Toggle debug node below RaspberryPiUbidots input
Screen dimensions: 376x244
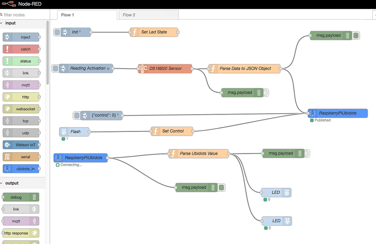tap(221, 187)
